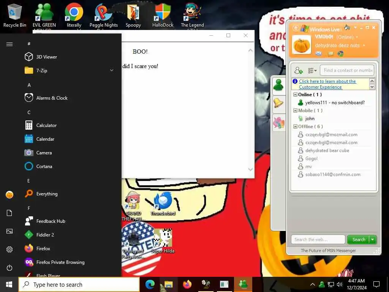This screenshot has height=292, width=389.
Task: Click the Add a contact icon
Action: point(299,70)
